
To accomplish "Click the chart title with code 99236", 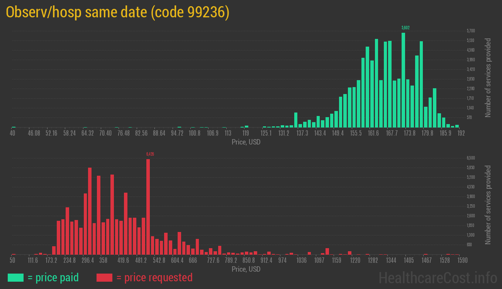I will (x=118, y=13).
